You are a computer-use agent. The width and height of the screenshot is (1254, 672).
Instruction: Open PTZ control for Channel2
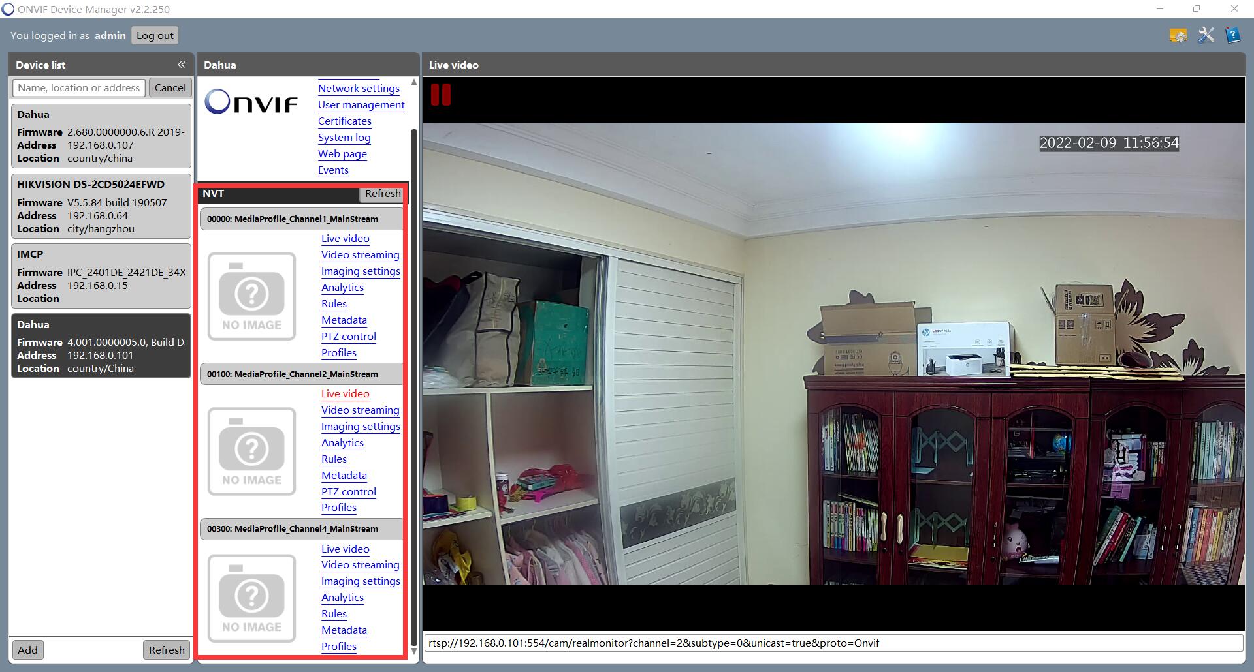click(x=348, y=492)
